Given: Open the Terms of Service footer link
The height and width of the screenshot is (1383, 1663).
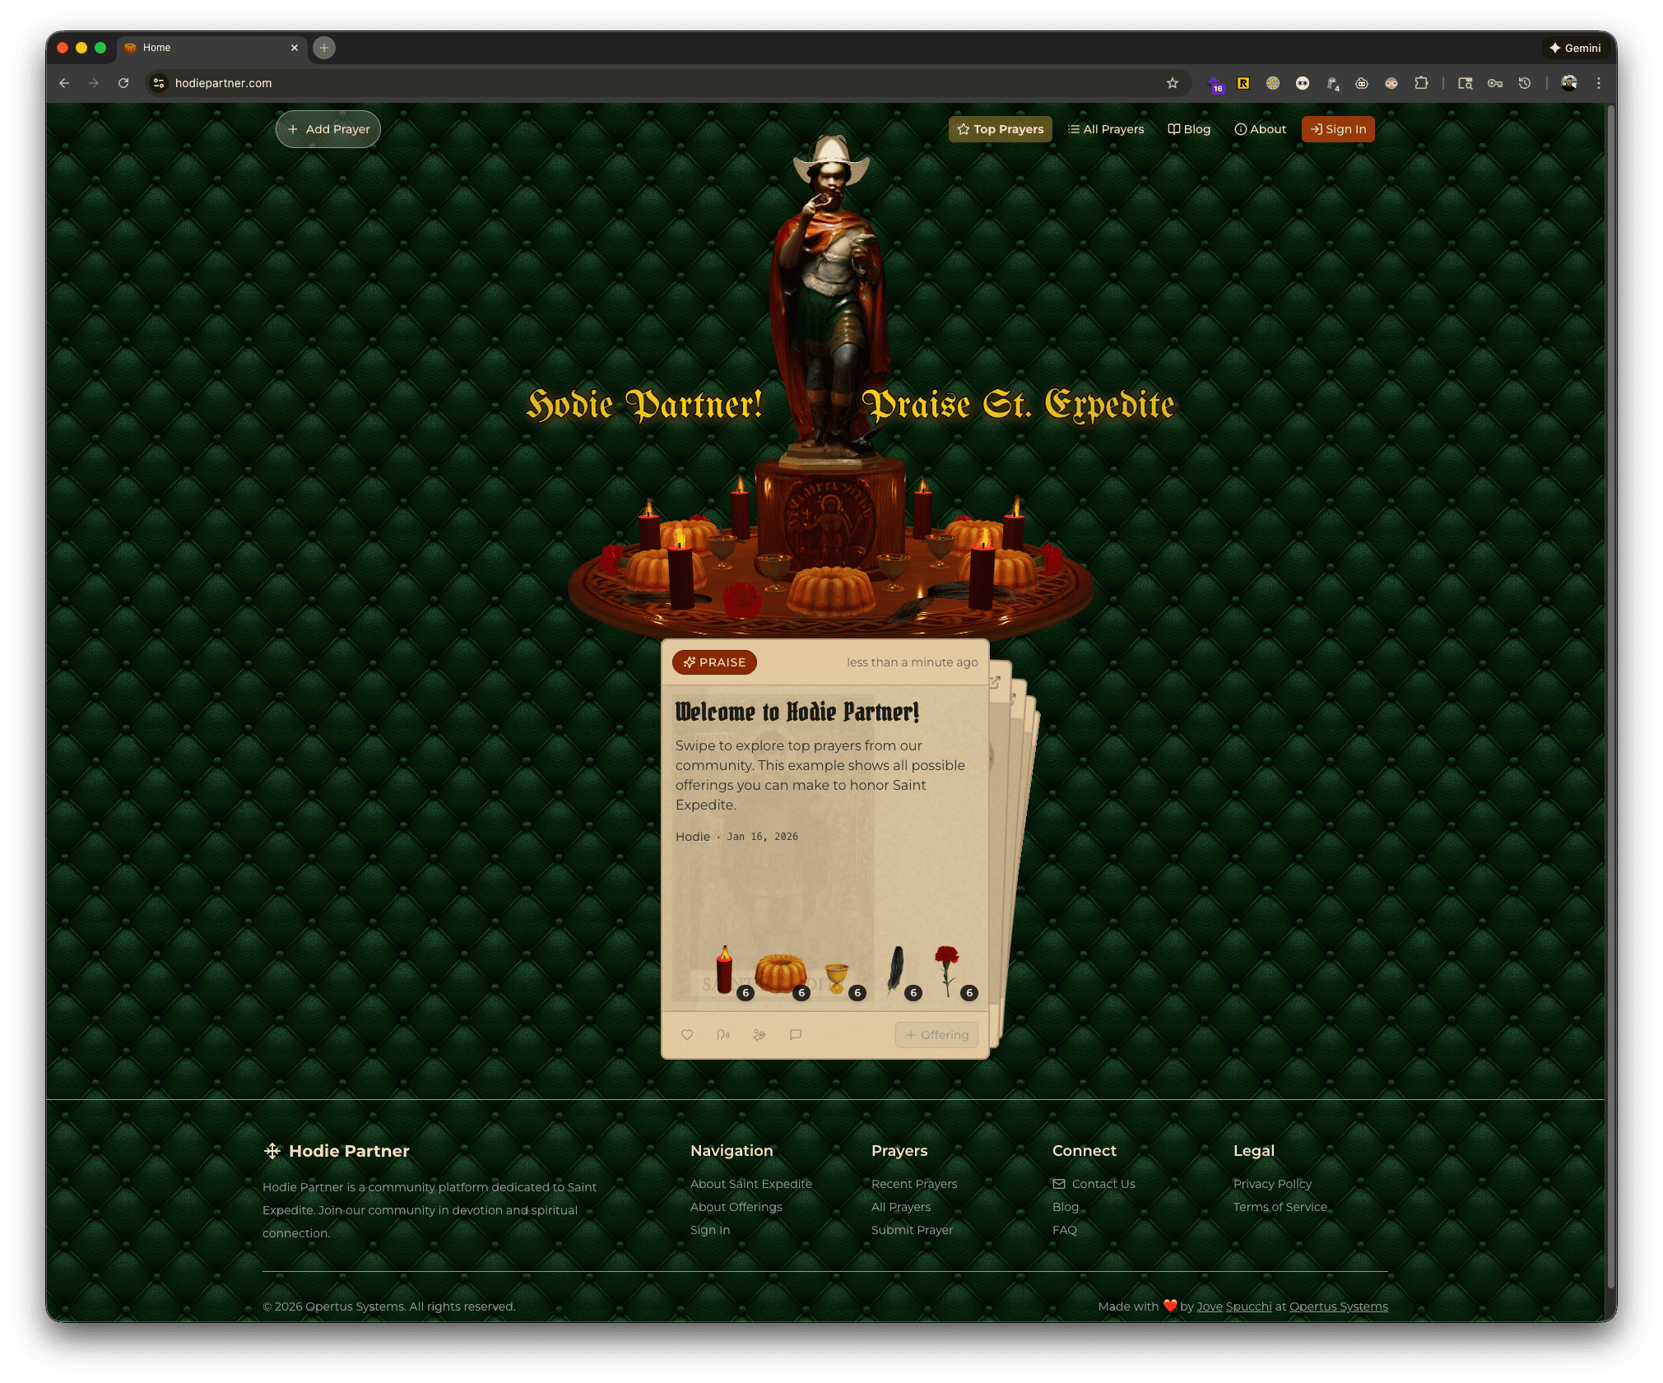Looking at the screenshot, I should pos(1280,1207).
